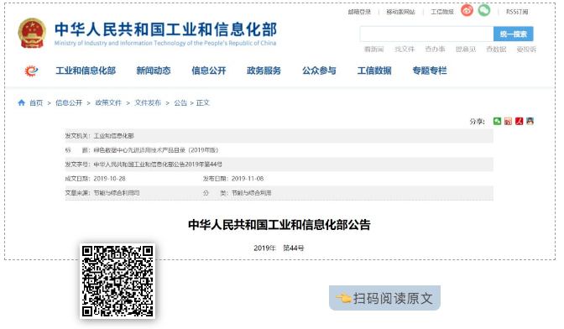Screen dimensions: 564x329
Task: Open the 工业和信息化部 menu item
Action: [x=86, y=70]
